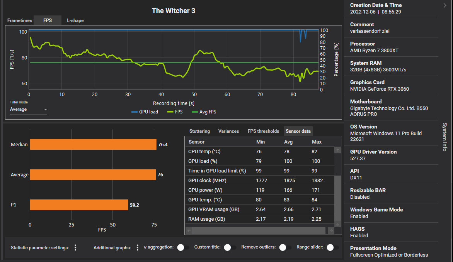Select the GPU temp. (°C) row
The height and width of the screenshot is (262, 453).
[259, 199]
